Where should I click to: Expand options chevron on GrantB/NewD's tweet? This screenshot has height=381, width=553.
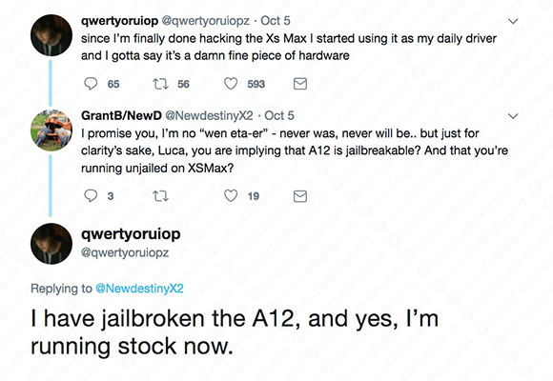click(x=513, y=116)
